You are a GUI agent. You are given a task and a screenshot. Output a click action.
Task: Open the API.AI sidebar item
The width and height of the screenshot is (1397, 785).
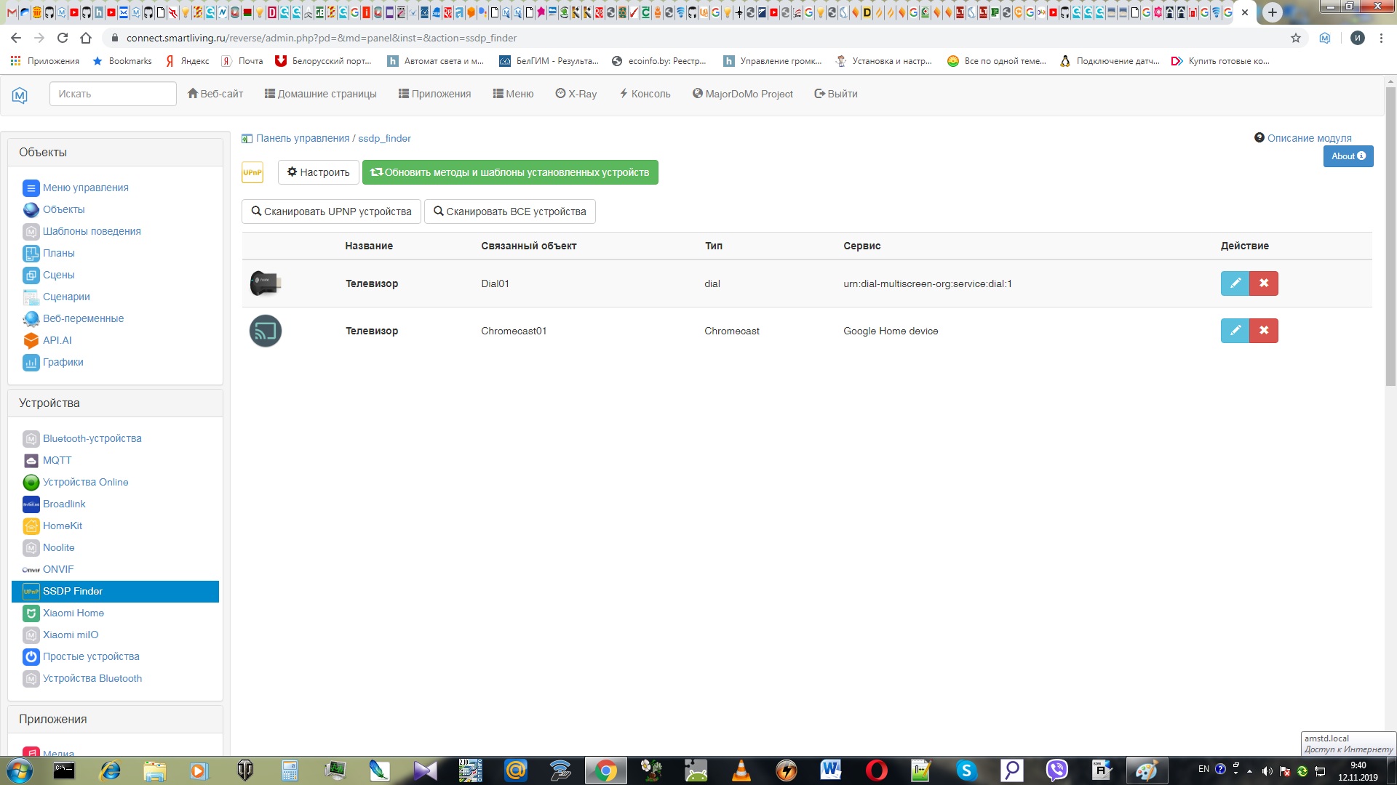pos(57,340)
